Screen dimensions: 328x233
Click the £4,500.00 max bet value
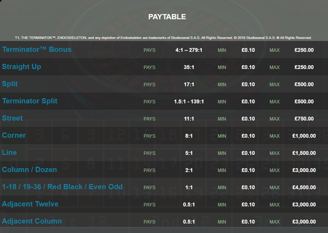[x=304, y=187]
